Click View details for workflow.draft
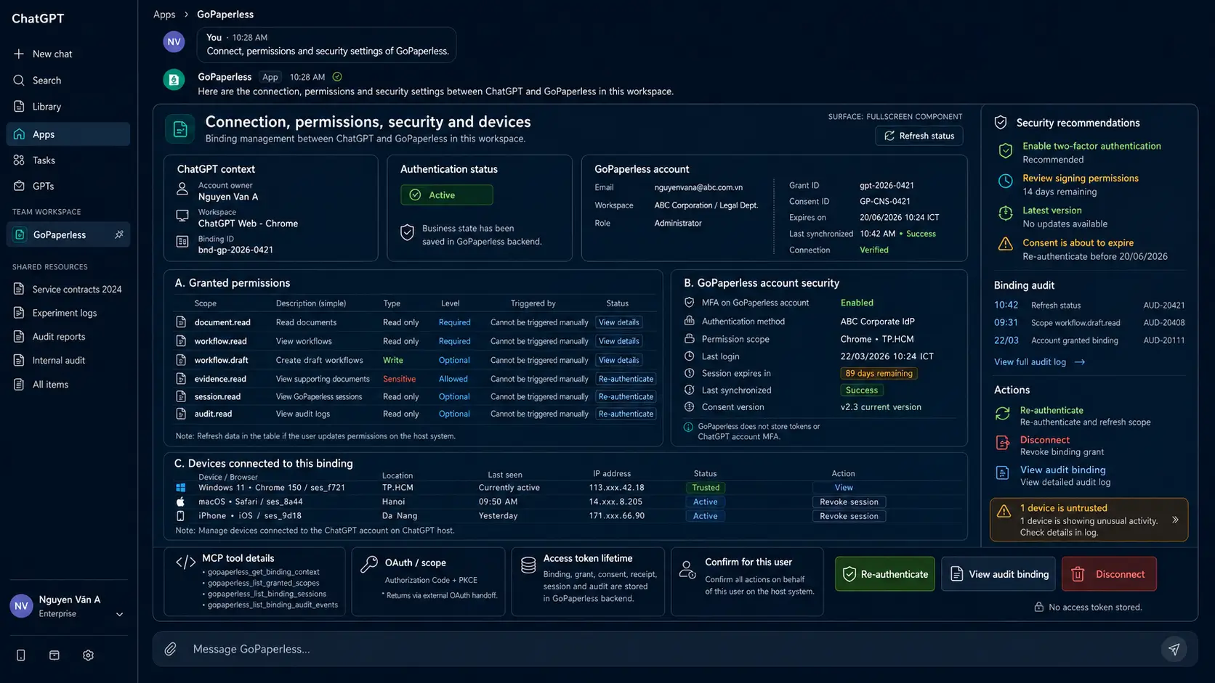The width and height of the screenshot is (1215, 683). click(x=619, y=360)
